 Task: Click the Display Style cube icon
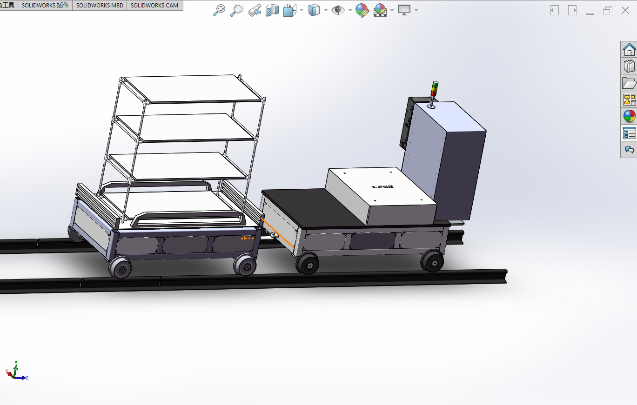tap(315, 10)
